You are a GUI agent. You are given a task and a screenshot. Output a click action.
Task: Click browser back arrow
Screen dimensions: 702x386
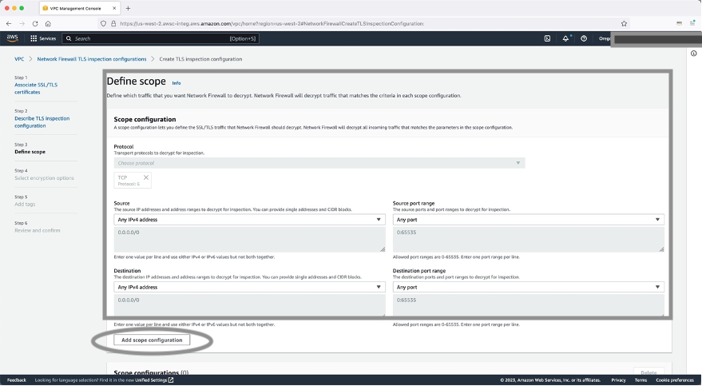click(x=9, y=24)
